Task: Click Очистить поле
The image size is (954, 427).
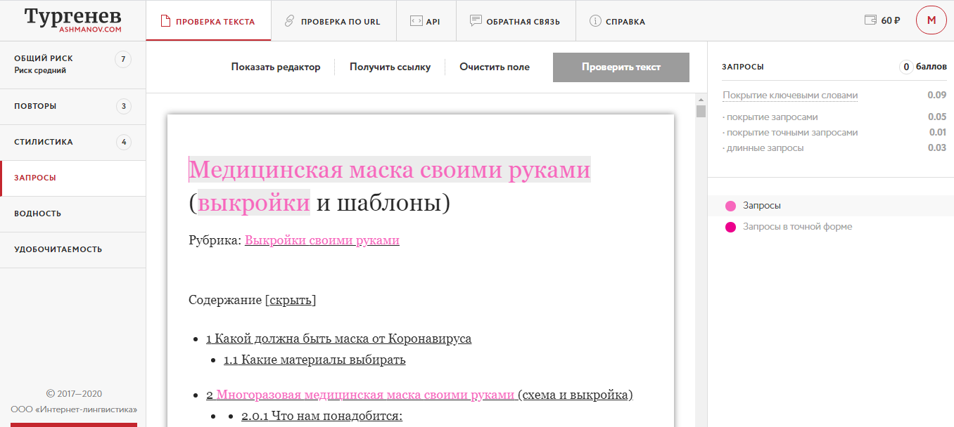Action: tap(495, 67)
